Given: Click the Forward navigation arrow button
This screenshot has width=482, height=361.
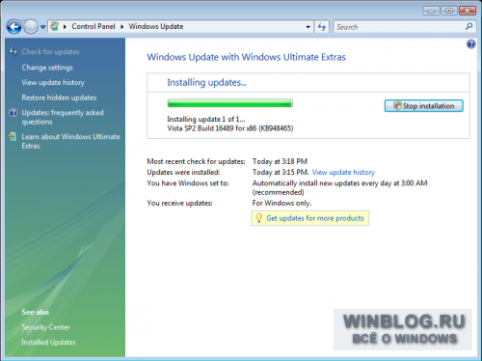Looking at the screenshot, I should tap(31, 27).
